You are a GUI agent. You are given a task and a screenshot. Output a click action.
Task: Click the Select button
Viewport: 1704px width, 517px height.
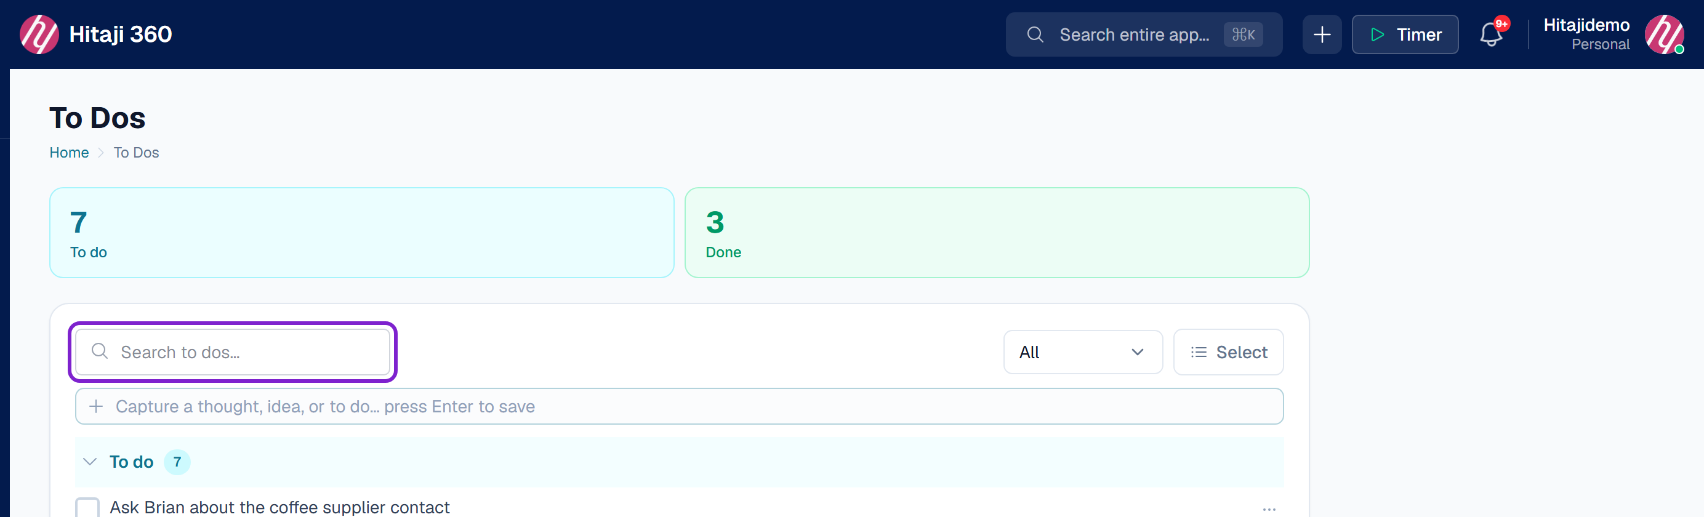pyautogui.click(x=1228, y=353)
